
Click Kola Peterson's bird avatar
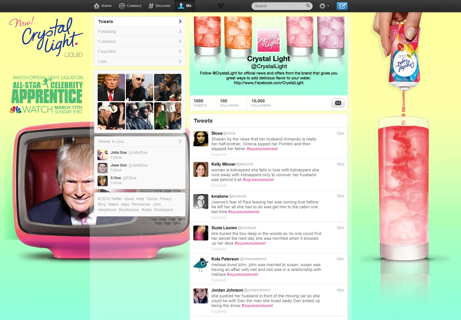201,264
